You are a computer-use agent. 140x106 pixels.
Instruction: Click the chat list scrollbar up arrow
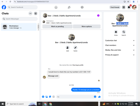[x=38, y=24]
